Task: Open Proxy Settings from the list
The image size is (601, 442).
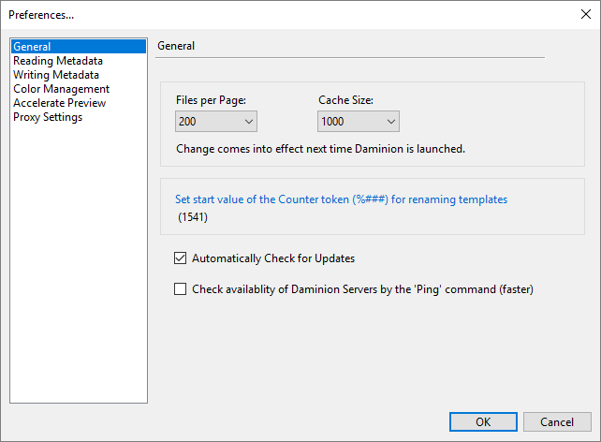Action: pos(48,117)
